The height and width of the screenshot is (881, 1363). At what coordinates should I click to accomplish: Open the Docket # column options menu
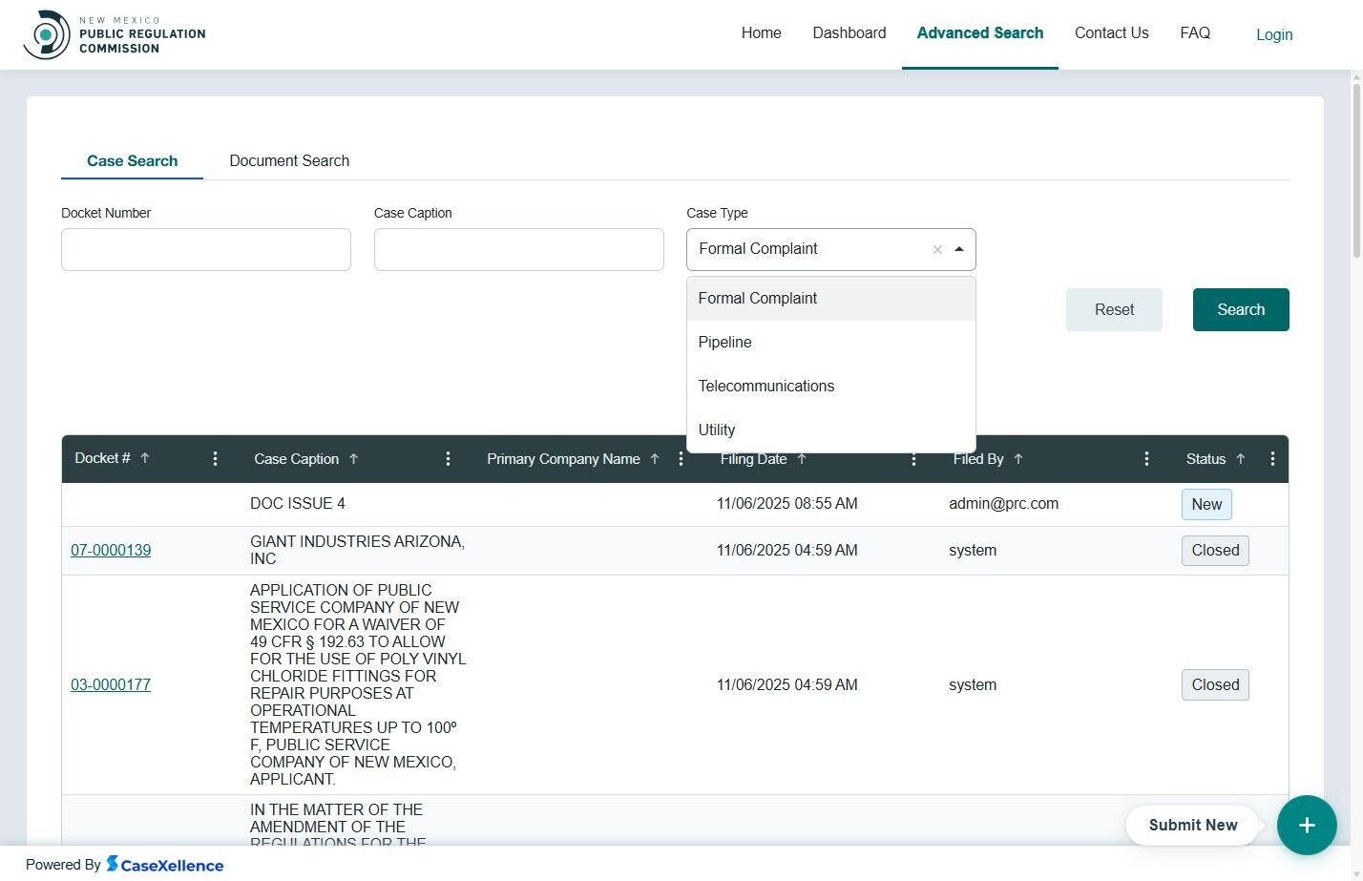click(215, 458)
